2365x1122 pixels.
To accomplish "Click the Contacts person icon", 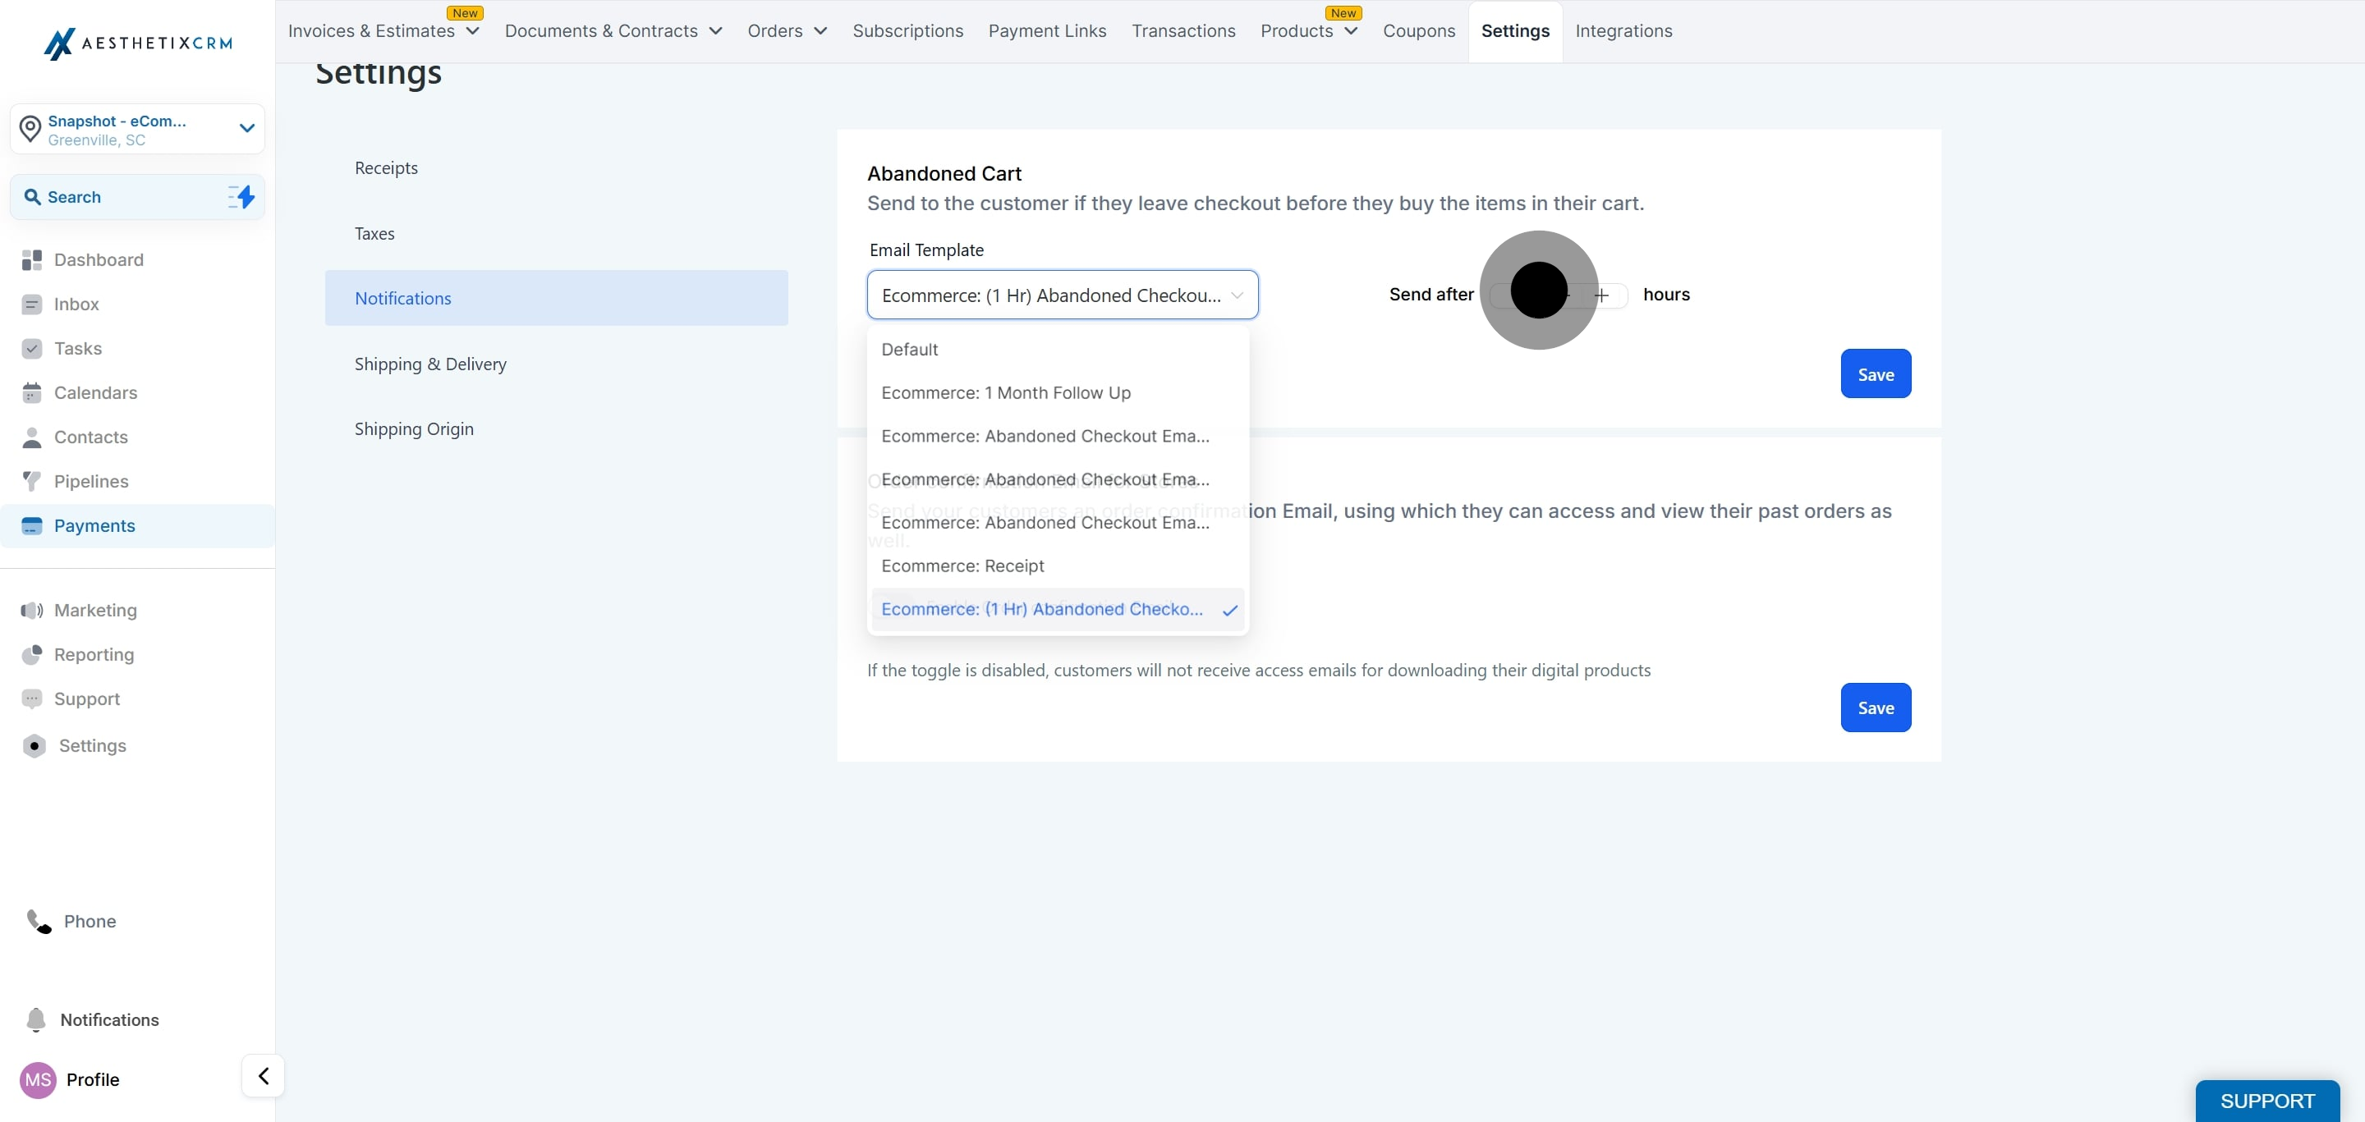I will (31, 437).
